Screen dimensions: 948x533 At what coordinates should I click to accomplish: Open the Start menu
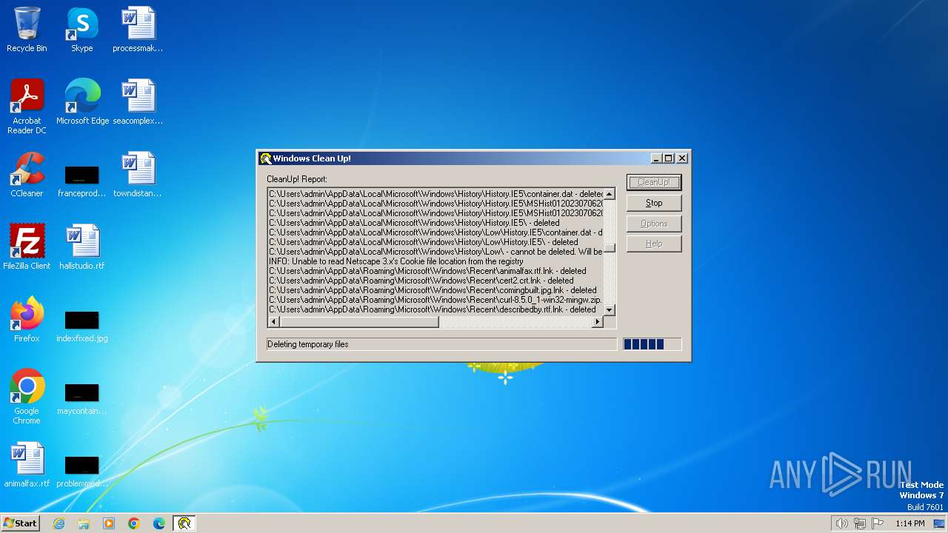[x=21, y=523]
